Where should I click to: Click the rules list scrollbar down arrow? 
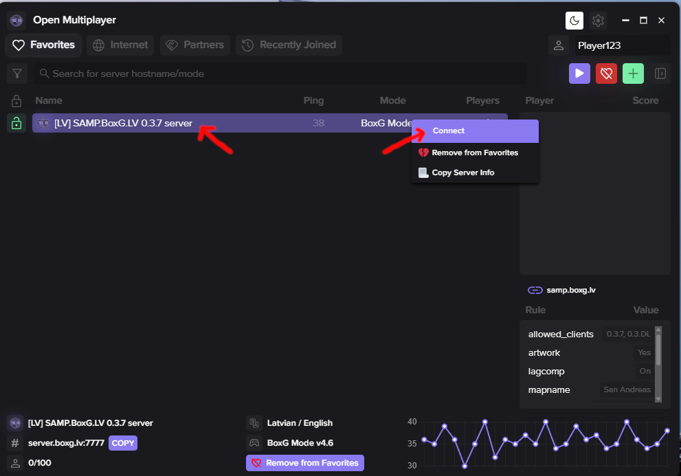pos(658,399)
